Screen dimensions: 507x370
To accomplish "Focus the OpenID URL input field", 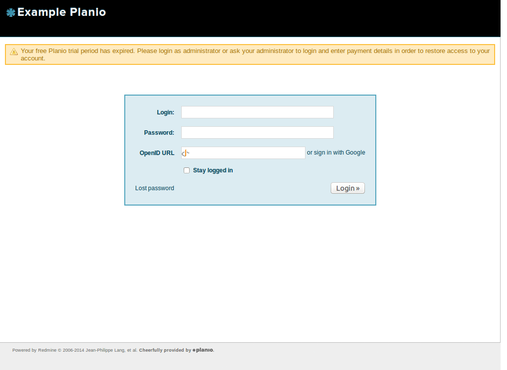I will pyautogui.click(x=243, y=153).
